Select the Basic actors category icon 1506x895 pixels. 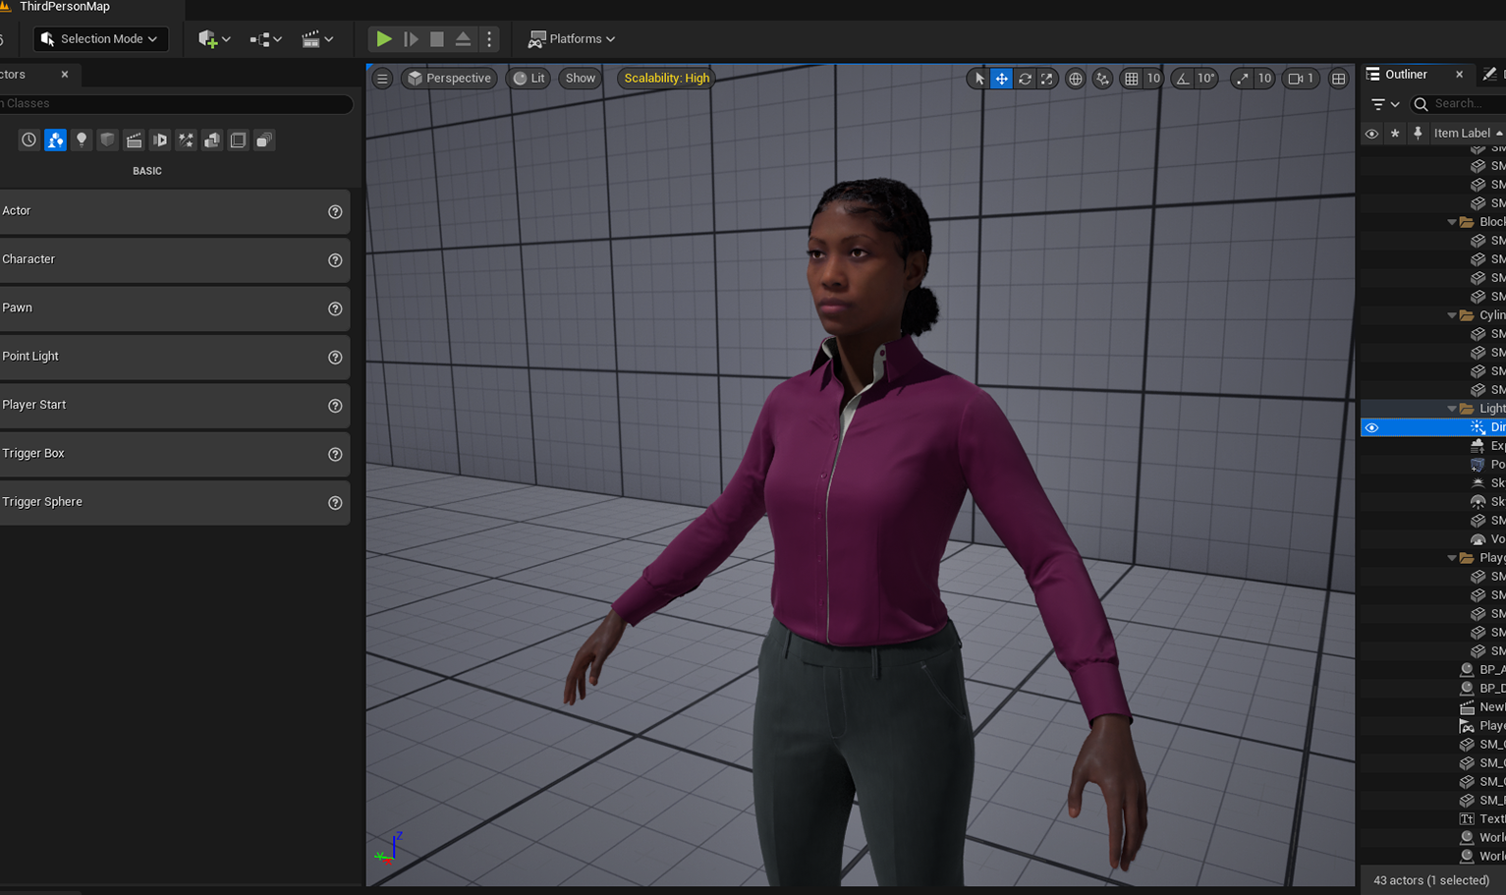tap(55, 140)
